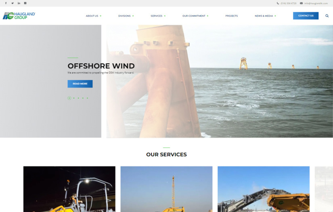Open the search magnifier icon
333x212 pixels.
coord(327,16)
